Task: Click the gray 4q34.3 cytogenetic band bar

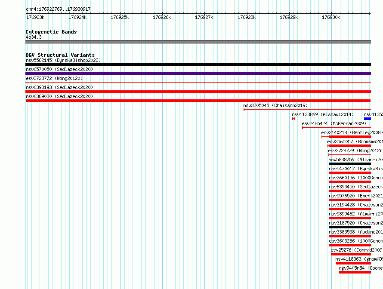Action: [198, 42]
